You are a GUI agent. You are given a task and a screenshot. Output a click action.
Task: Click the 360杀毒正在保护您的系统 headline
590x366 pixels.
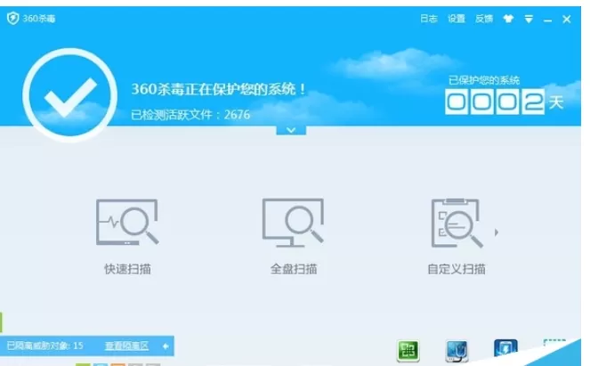pyautogui.click(x=219, y=89)
